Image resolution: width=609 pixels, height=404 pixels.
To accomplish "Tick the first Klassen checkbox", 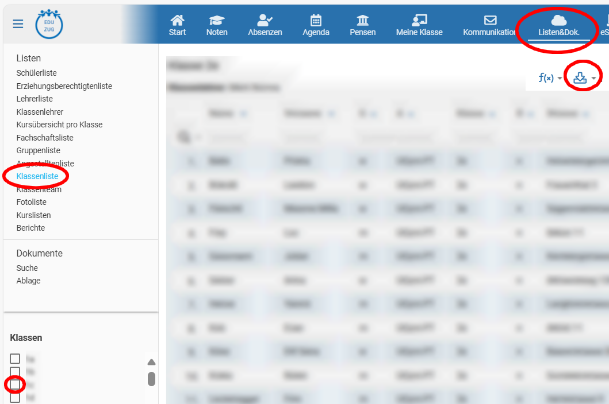I will point(15,359).
